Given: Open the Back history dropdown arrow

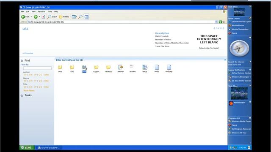Looking at the screenshot, I should 31,17.
